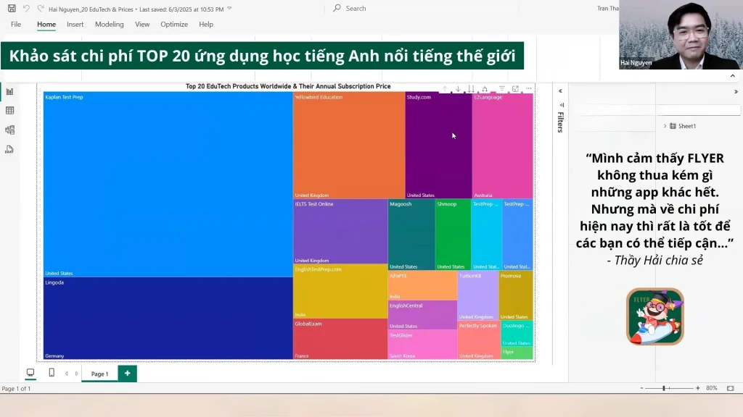The height and width of the screenshot is (417, 743).
Task: Switch to Table view in sidebar
Action: click(10, 111)
